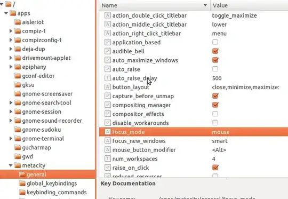Click the auto_raise_delay value 500
Image resolution: width=288 pixels, height=199 pixels.
[217, 78]
